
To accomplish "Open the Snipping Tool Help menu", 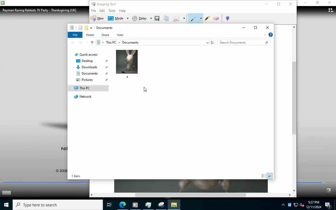I will 122,11.
